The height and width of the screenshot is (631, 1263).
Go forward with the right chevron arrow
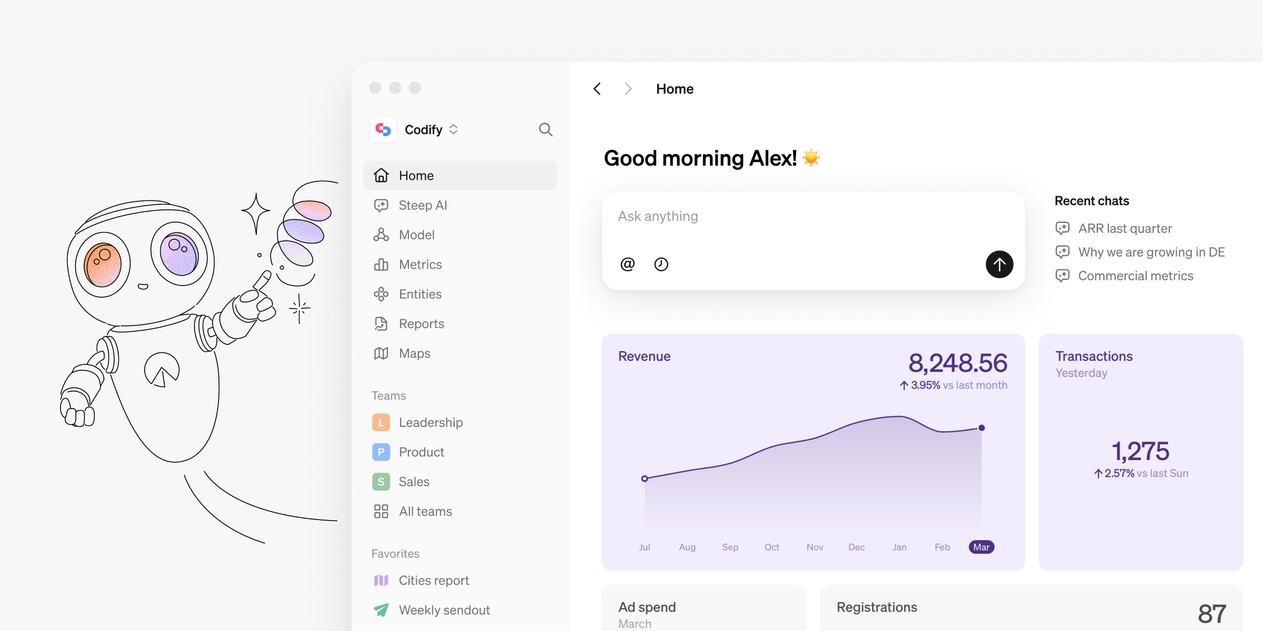coord(628,89)
